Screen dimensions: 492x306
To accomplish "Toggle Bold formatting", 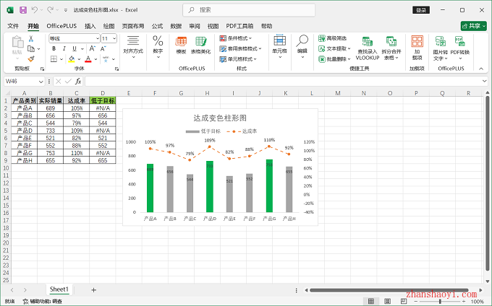I will (x=54, y=48).
